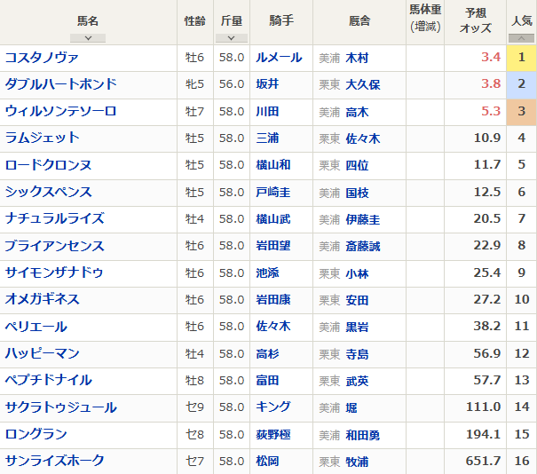537x474 pixels.
Task: Open trainer 木村 stable link
Action: pos(358,58)
